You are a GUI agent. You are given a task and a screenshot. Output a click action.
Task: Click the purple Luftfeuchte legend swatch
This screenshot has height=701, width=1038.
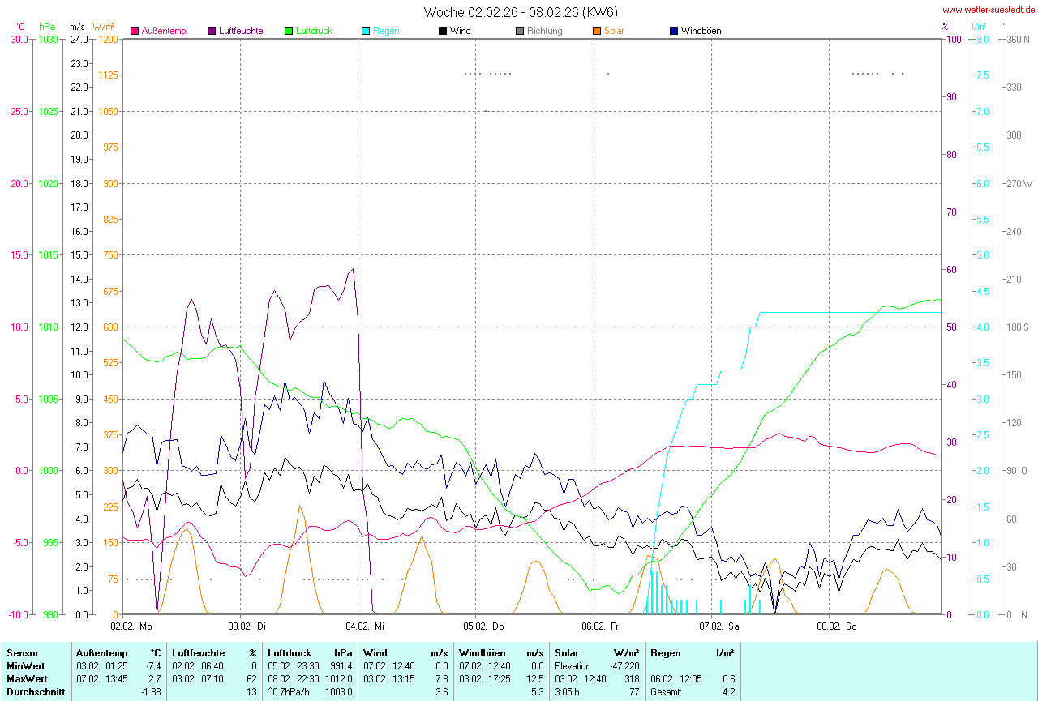tap(212, 31)
